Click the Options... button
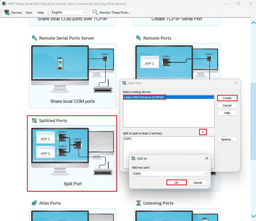This screenshot has width=256, height=221. tap(227, 139)
